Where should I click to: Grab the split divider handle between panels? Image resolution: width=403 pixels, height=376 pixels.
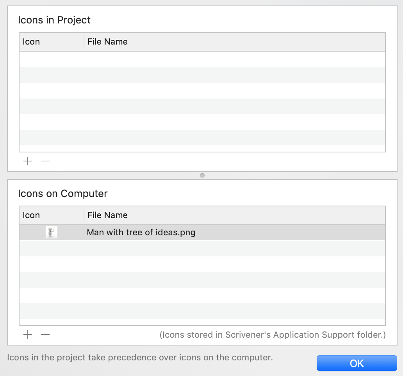coord(202,175)
